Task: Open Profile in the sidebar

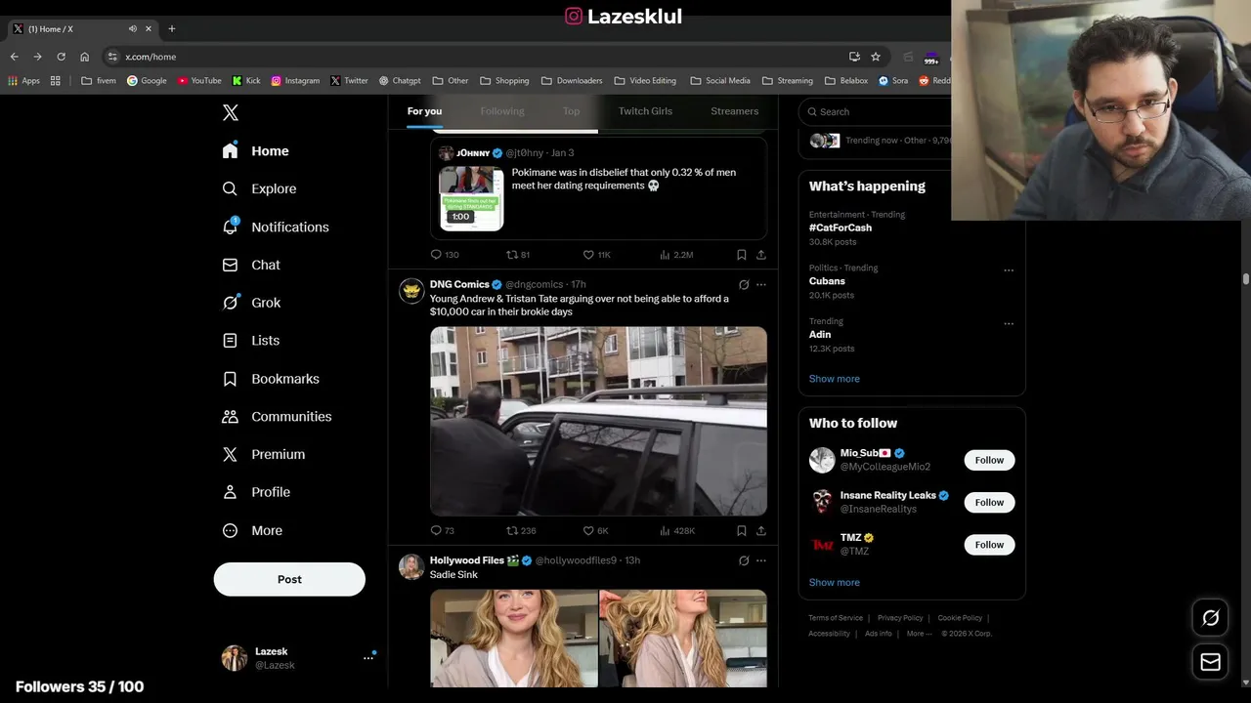Action: coord(257,492)
